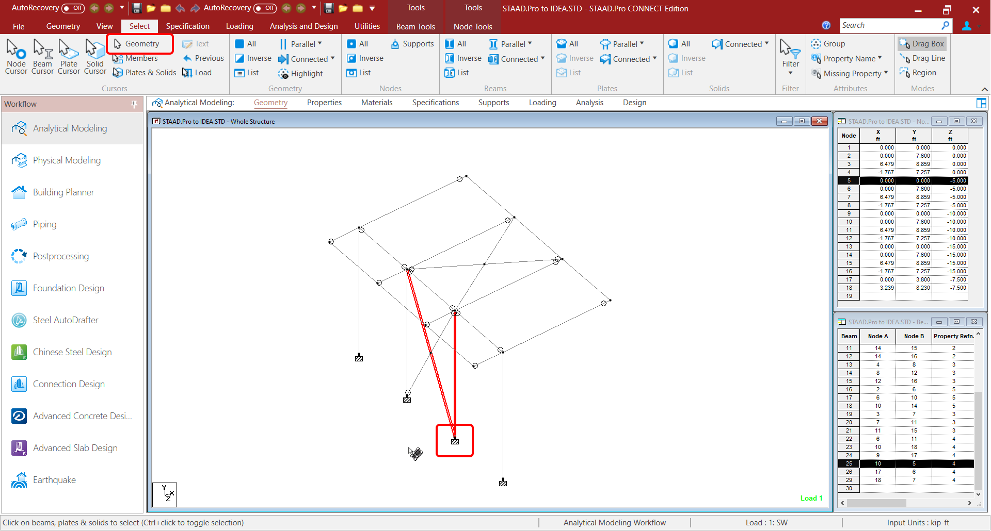This screenshot has width=991, height=531.
Task: Select the Solid Cursor tool
Action: coord(95,56)
